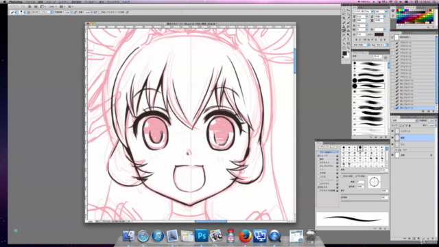Toggle Shape Dynamics checkbox in Brush panel
The image size is (439, 247).
(x=318, y=156)
